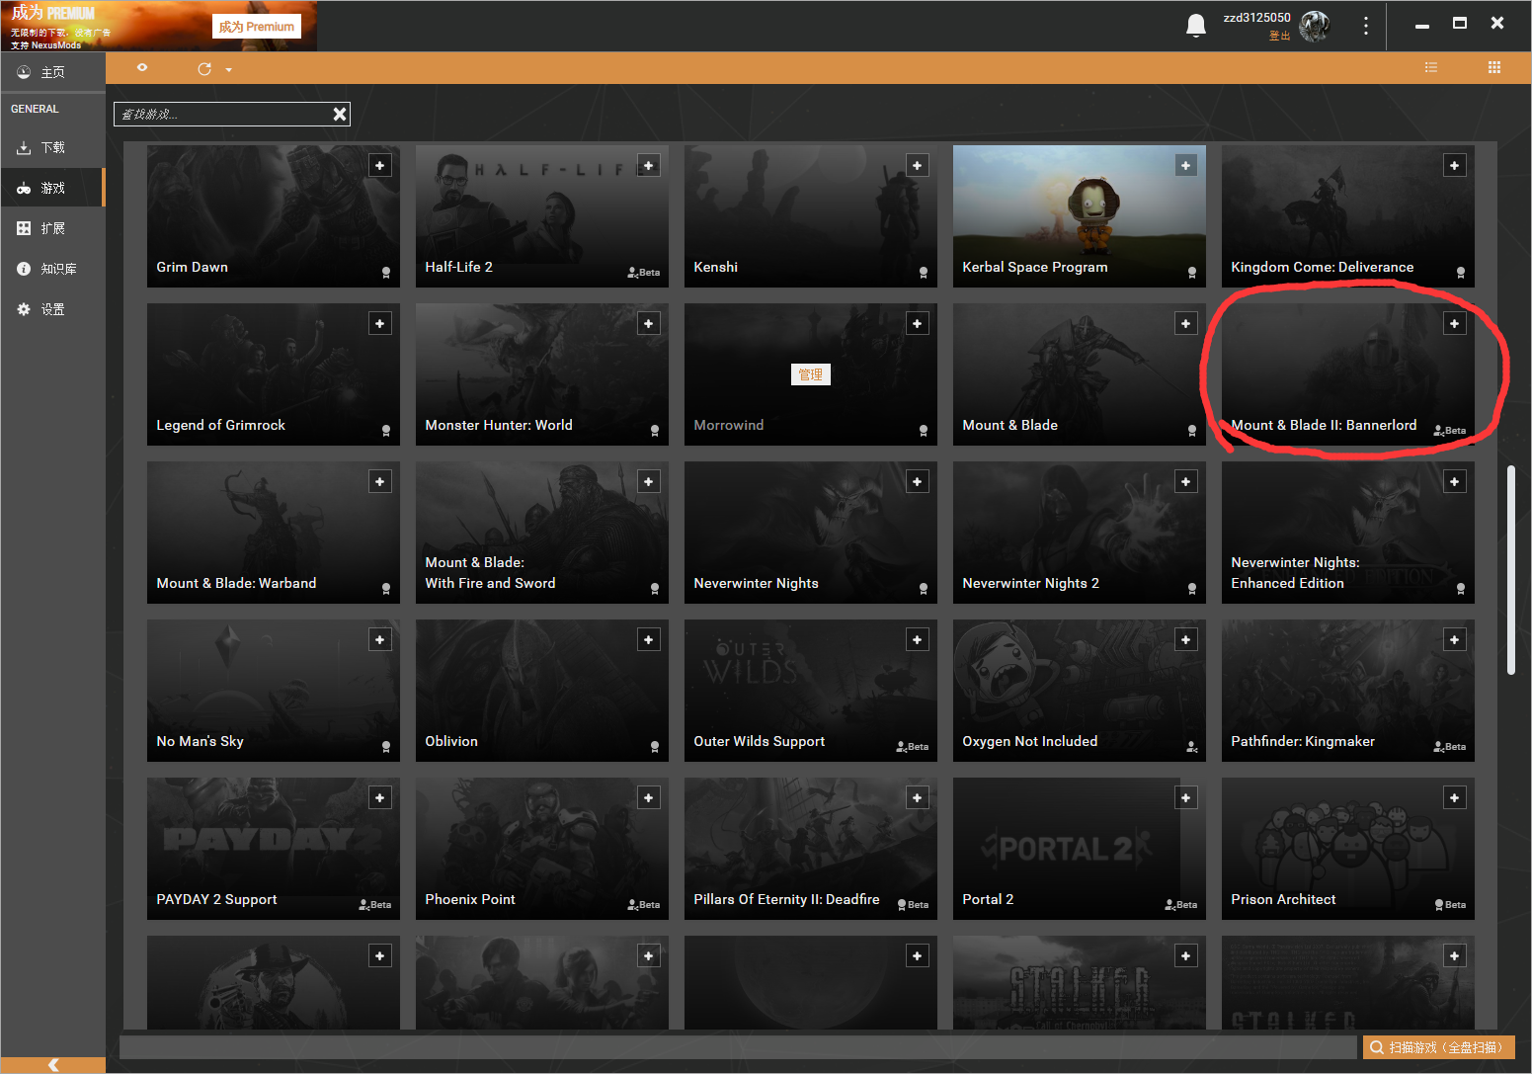Screen dimensions: 1532x1074
Task: Open the notifications bell
Action: pos(1196,26)
